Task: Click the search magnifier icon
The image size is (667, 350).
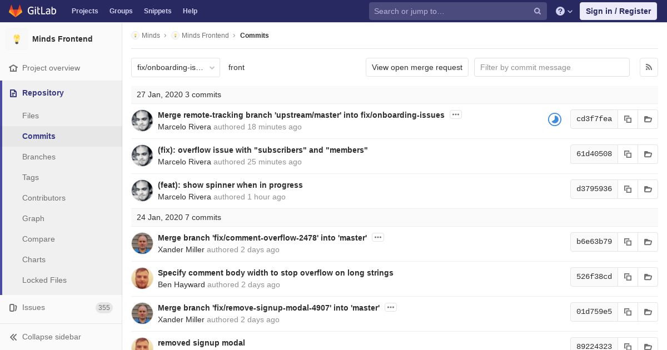Action: (537, 11)
